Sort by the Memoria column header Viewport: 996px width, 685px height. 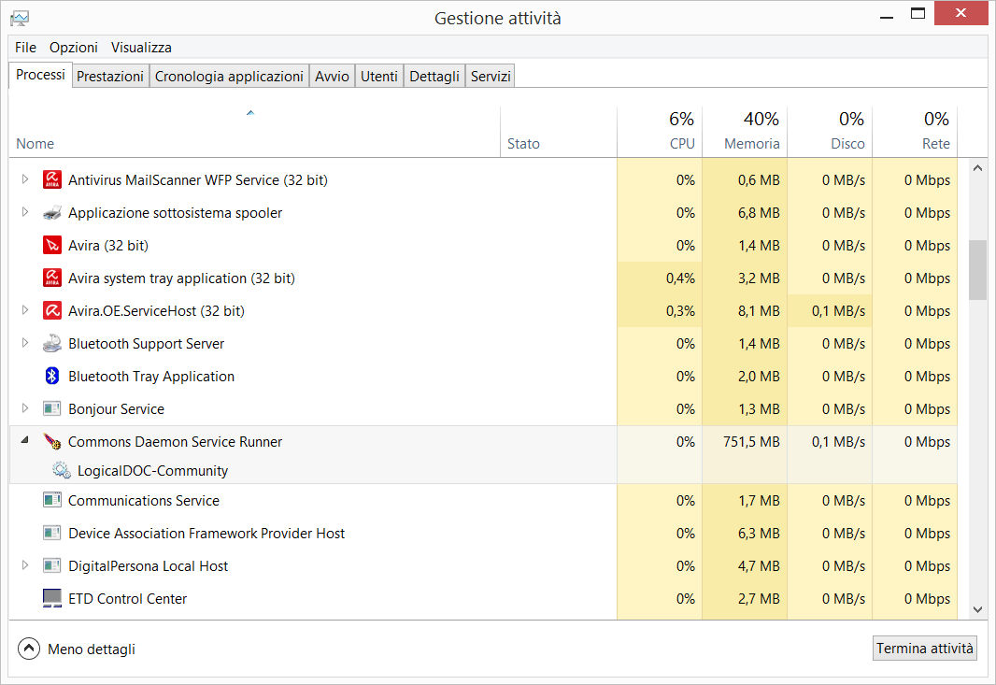745,132
